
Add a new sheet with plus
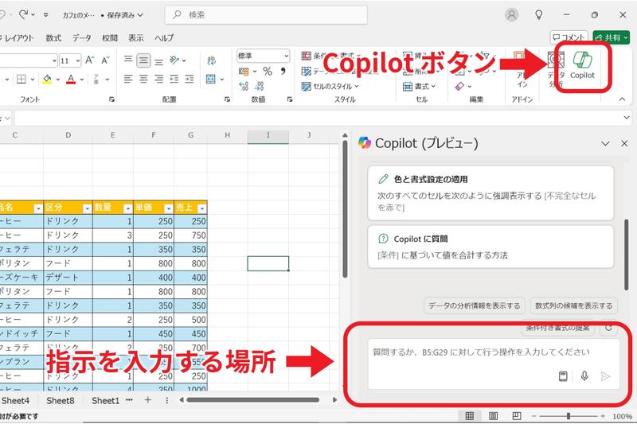pyautogui.click(x=148, y=400)
